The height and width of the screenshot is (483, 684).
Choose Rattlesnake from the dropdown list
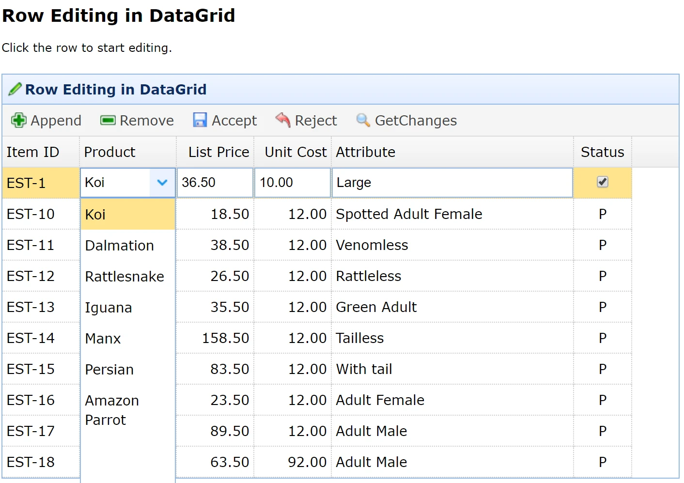[x=128, y=276]
